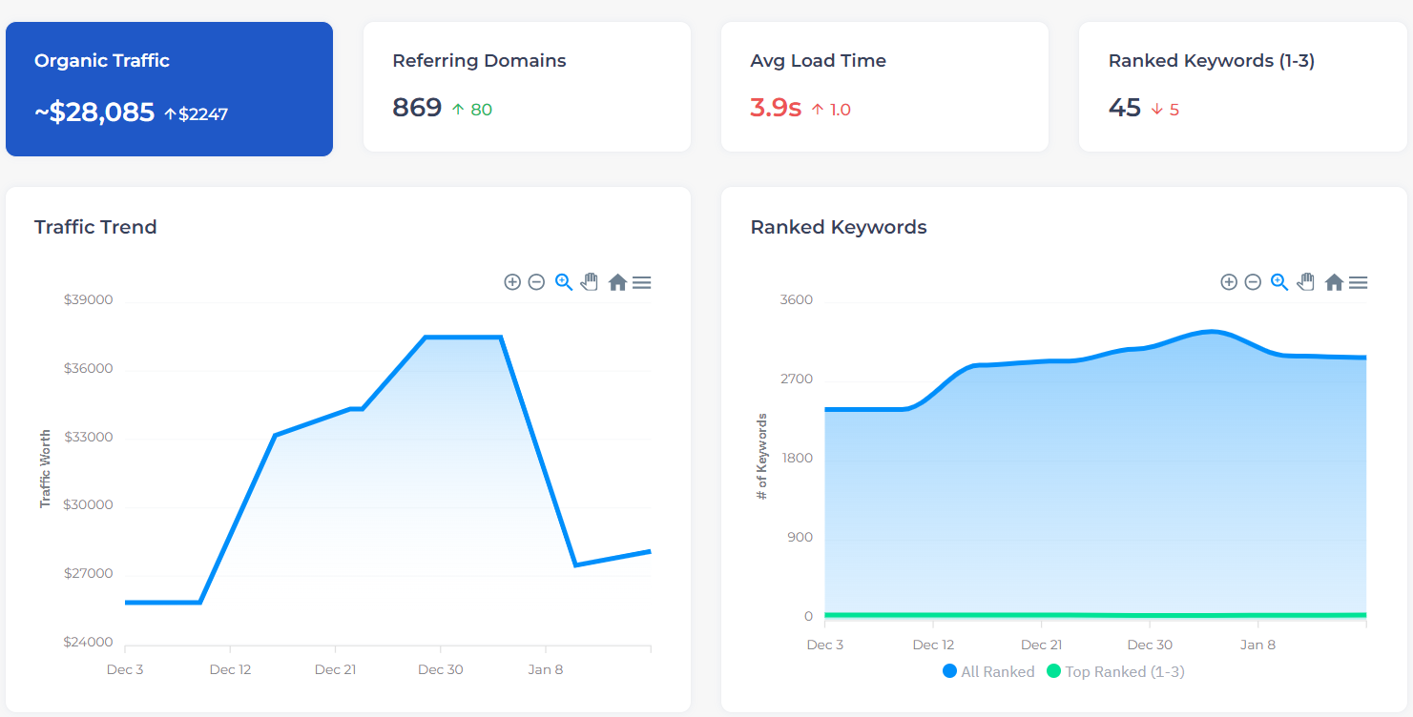Image resolution: width=1413 pixels, height=717 pixels.
Task: Click the red 5 decrease indicator
Action: [x=1165, y=110]
